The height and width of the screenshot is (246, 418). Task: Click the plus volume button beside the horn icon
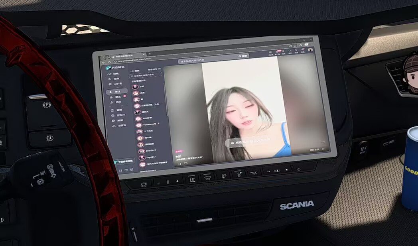[286, 170]
